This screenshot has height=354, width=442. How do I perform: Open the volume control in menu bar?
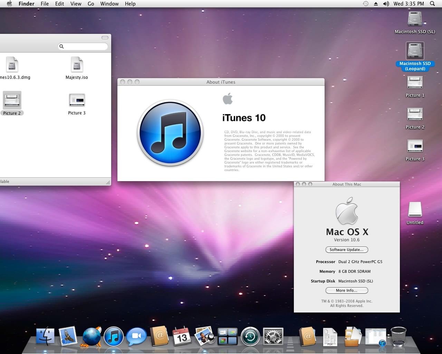click(386, 4)
